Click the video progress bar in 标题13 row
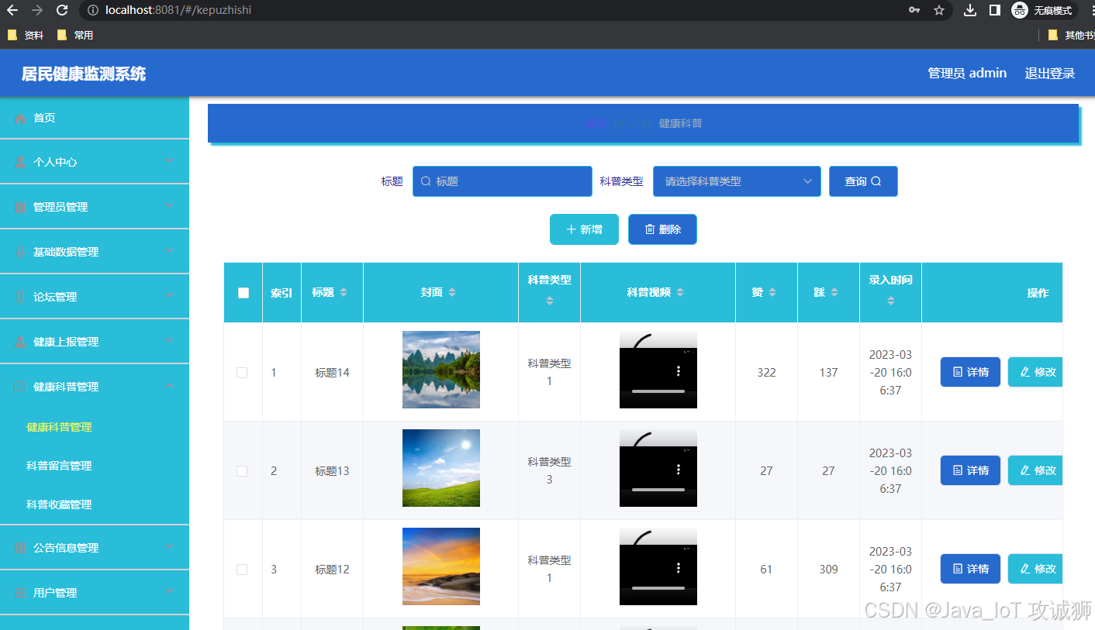 658,490
